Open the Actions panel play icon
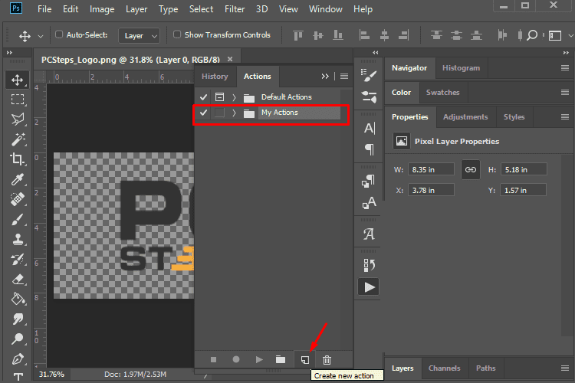This screenshot has height=383, width=575. coord(369,287)
